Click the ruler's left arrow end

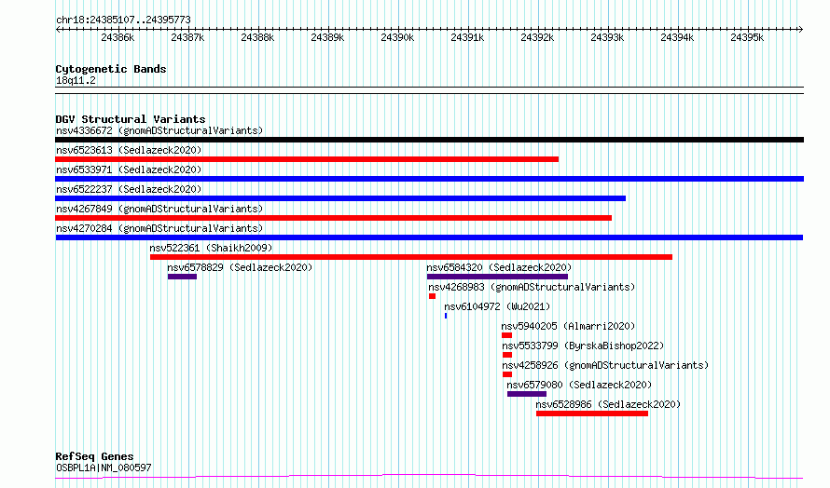[58, 30]
